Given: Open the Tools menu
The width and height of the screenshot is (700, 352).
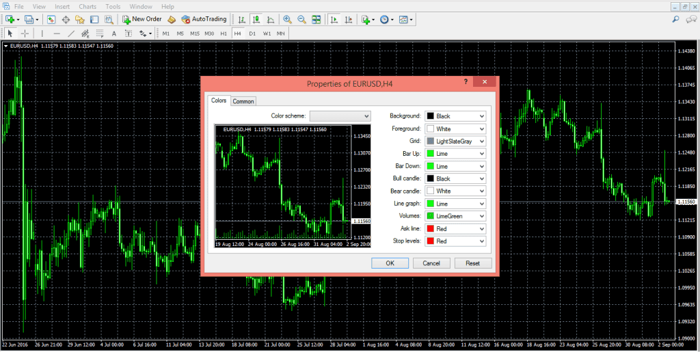Looking at the screenshot, I should click(113, 7).
